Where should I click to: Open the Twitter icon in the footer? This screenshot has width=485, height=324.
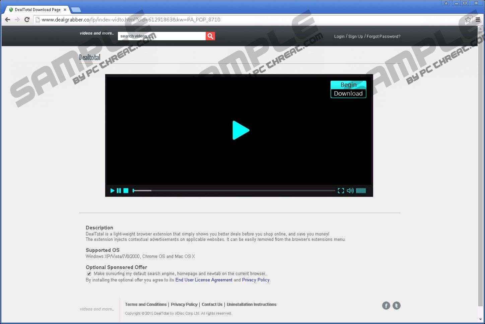coord(397,306)
